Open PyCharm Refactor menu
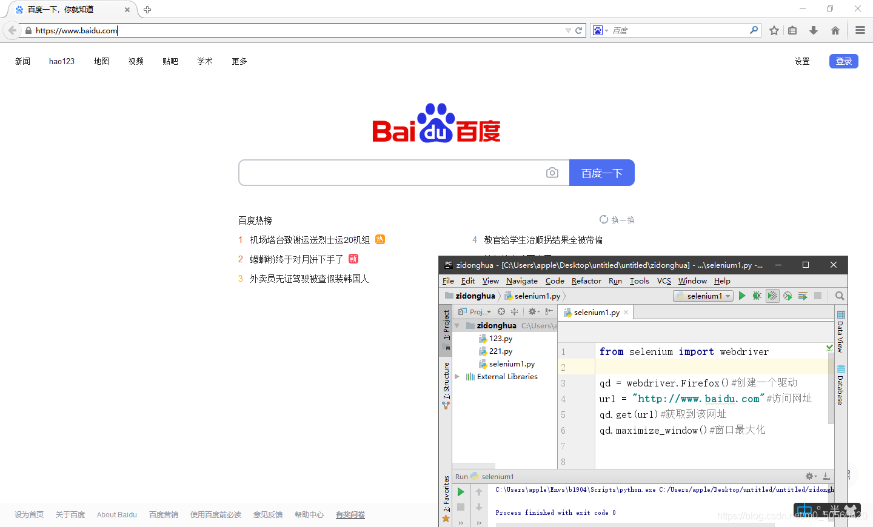This screenshot has height=527, width=873. (586, 280)
